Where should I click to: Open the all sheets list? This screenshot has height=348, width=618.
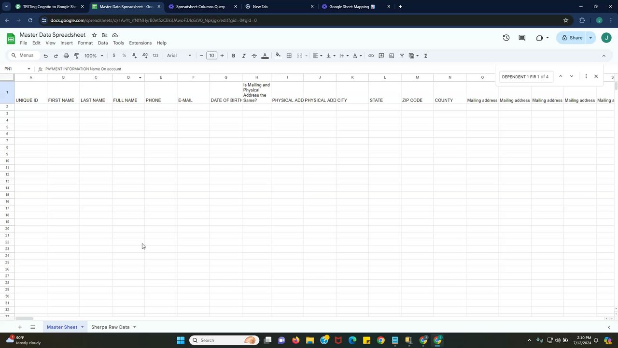pyautogui.click(x=33, y=327)
